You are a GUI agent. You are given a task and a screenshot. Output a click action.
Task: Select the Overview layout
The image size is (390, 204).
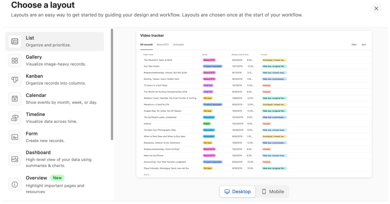click(x=55, y=185)
